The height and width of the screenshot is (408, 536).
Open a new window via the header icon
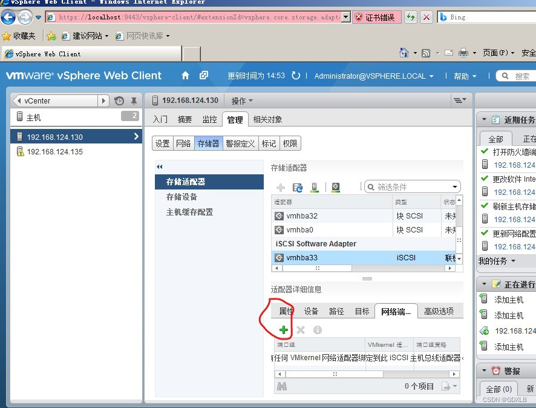204,75
